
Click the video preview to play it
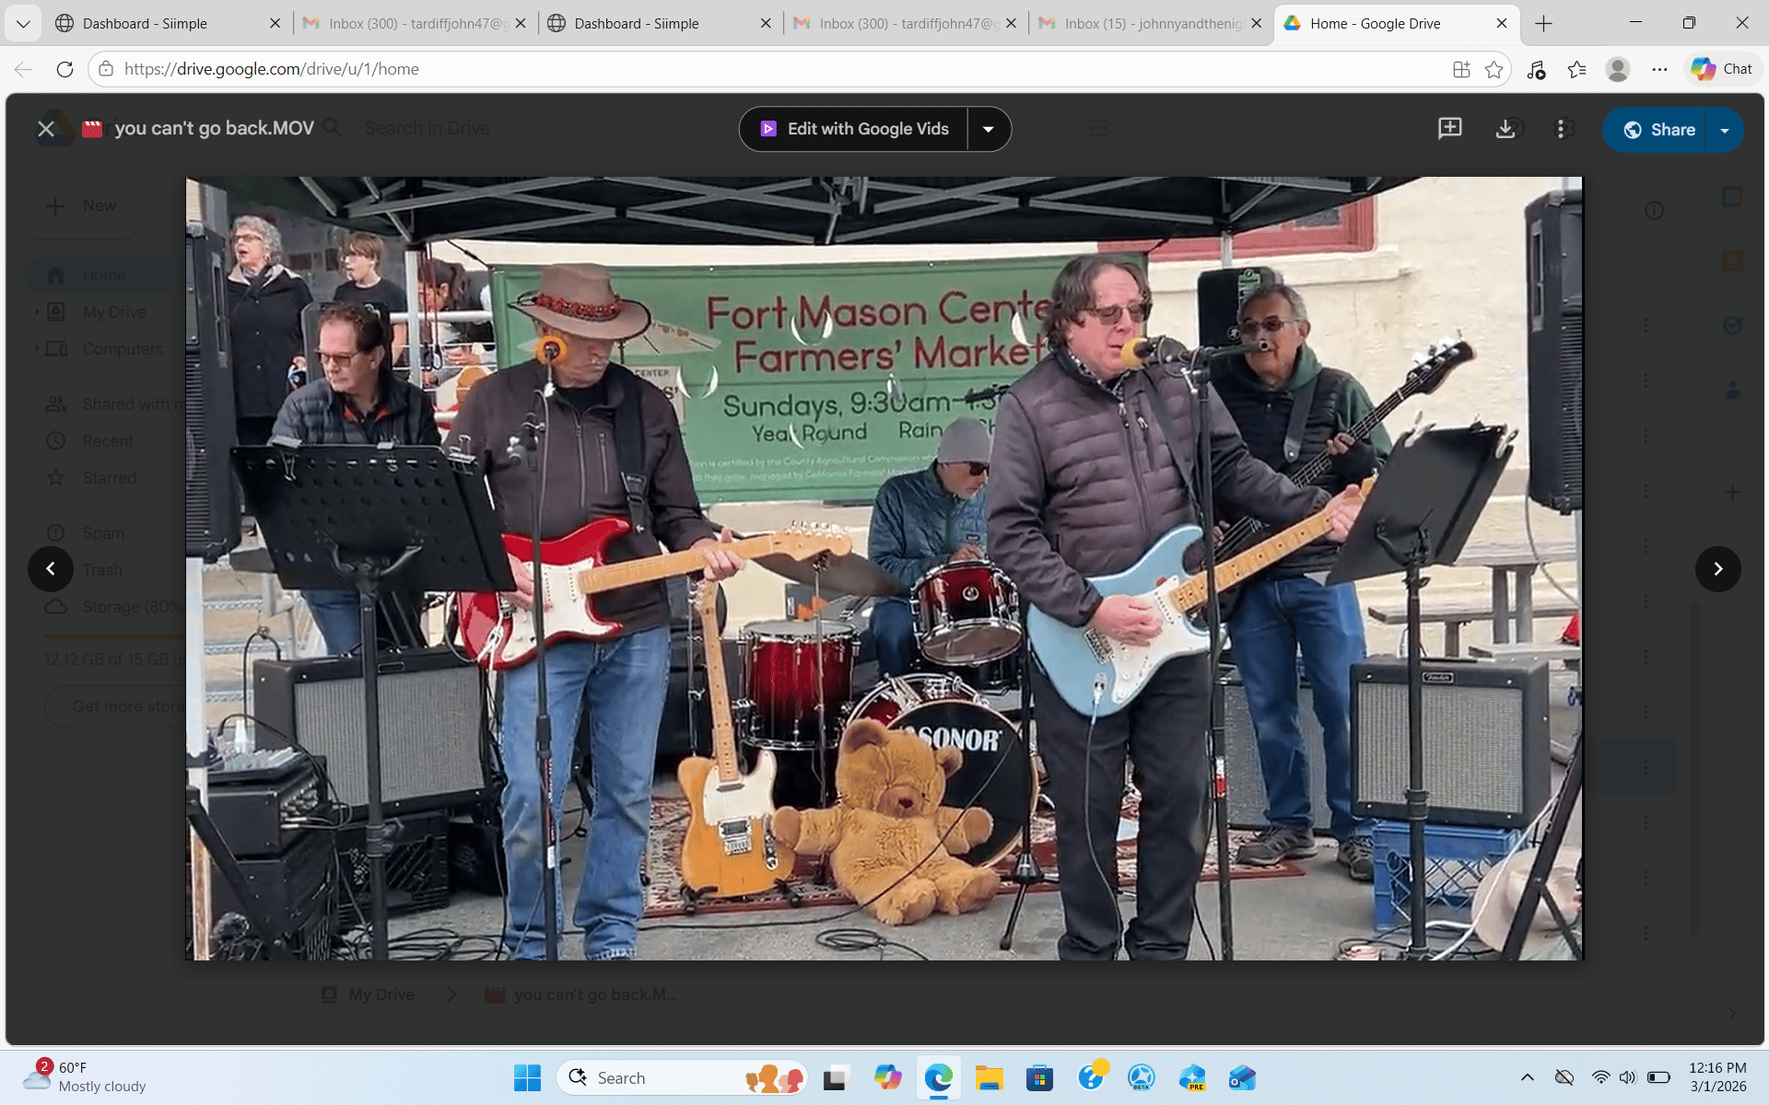[x=884, y=568]
